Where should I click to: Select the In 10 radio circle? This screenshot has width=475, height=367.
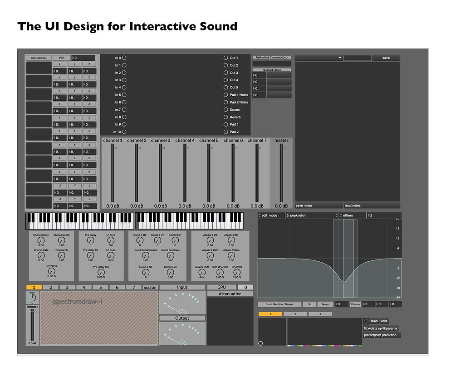[x=124, y=132]
